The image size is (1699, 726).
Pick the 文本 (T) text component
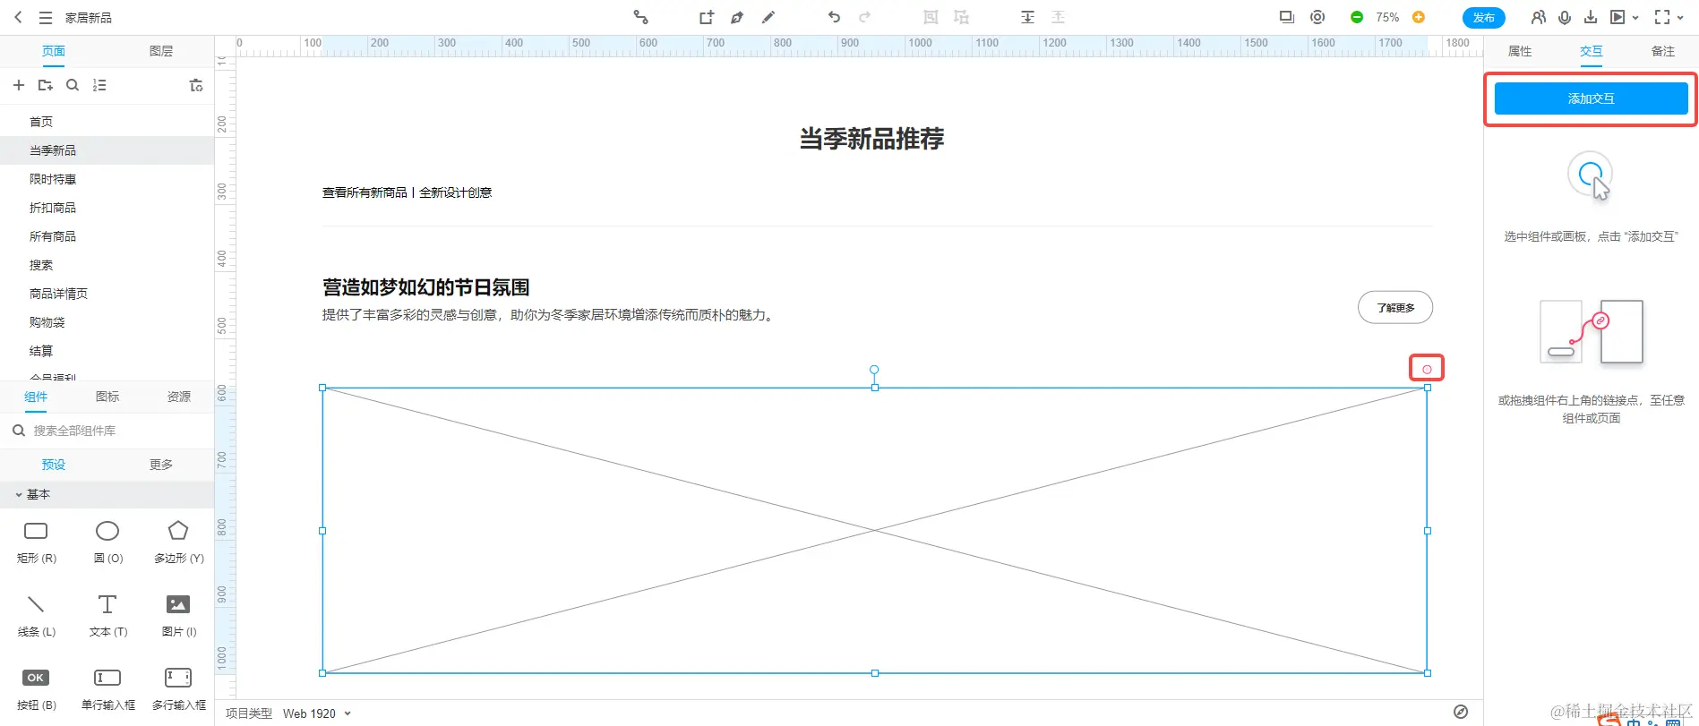107,614
